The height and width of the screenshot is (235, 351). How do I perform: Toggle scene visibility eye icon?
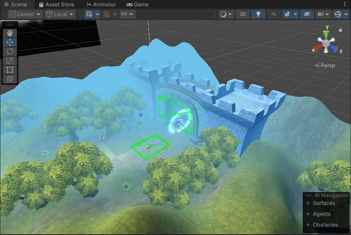(307, 14)
